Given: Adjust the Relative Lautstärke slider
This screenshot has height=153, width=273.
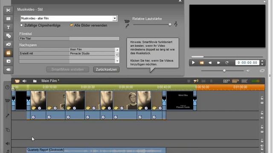Looking at the screenshot, I should [x=170, y=25].
